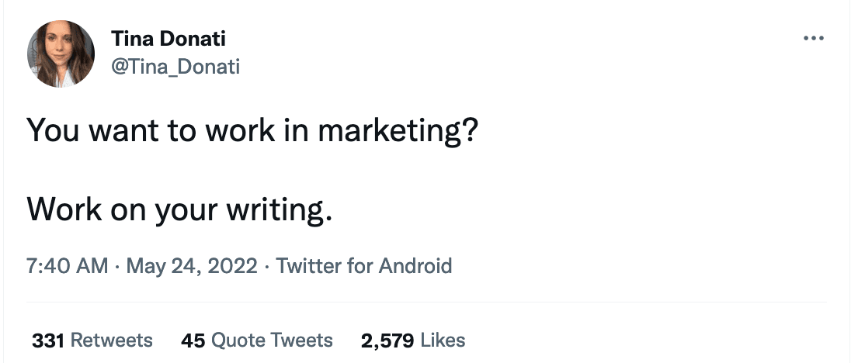Click the @Tina_Donati handle
865x363 pixels.
point(175,67)
